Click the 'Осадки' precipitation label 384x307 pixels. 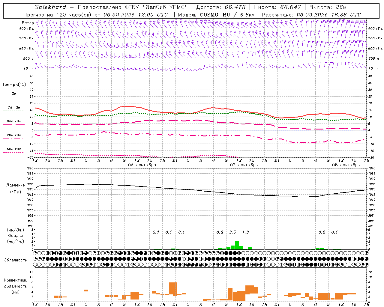[x=16, y=236]
